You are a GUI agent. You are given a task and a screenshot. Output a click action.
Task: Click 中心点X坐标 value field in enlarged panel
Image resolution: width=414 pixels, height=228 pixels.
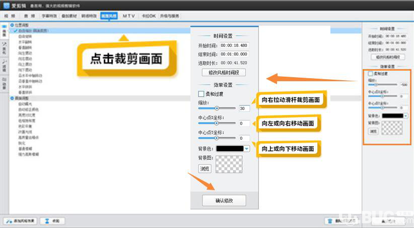tap(244, 123)
